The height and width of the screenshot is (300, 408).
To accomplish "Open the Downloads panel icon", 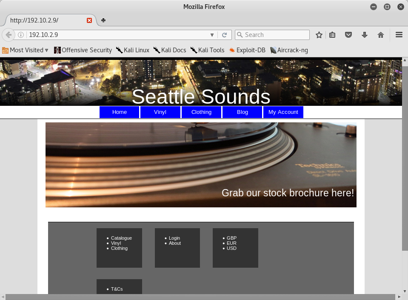I will [x=365, y=35].
